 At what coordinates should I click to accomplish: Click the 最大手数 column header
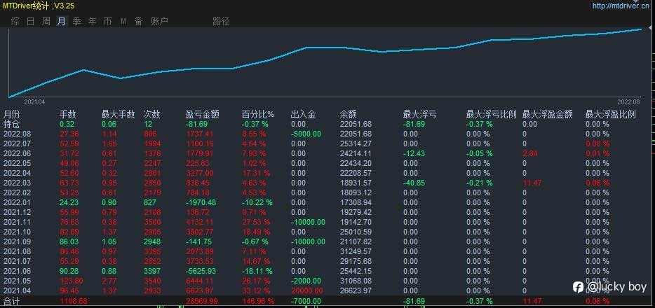(x=119, y=114)
